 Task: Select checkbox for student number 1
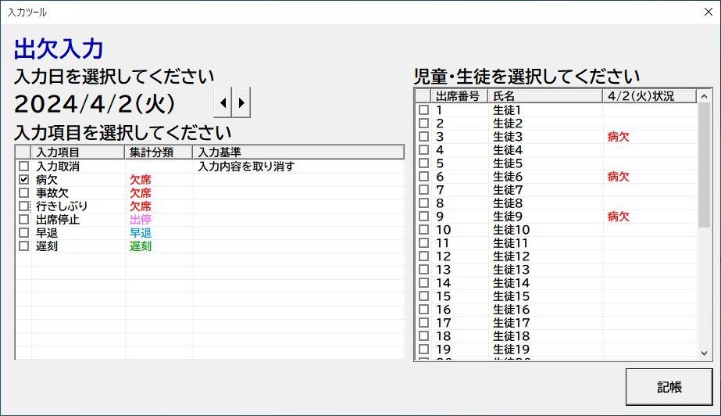pos(424,110)
